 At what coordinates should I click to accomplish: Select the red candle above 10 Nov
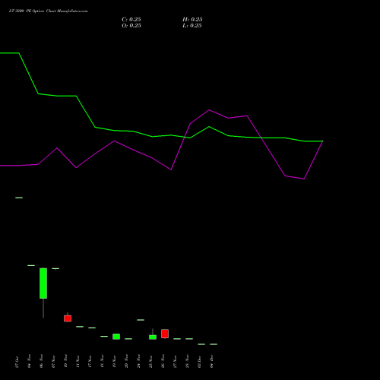coord(68,318)
